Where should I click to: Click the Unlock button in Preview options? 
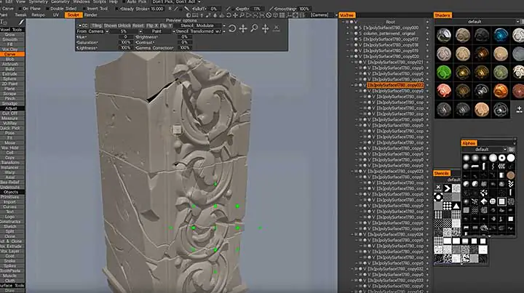(124, 25)
